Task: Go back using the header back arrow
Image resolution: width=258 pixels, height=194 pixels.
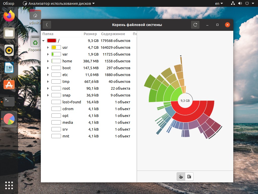Action: 47,25
